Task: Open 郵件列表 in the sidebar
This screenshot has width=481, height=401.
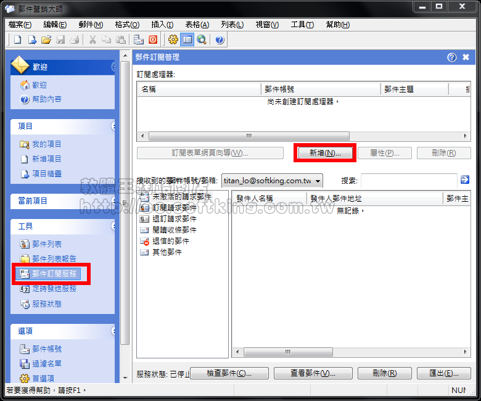Action: point(47,244)
